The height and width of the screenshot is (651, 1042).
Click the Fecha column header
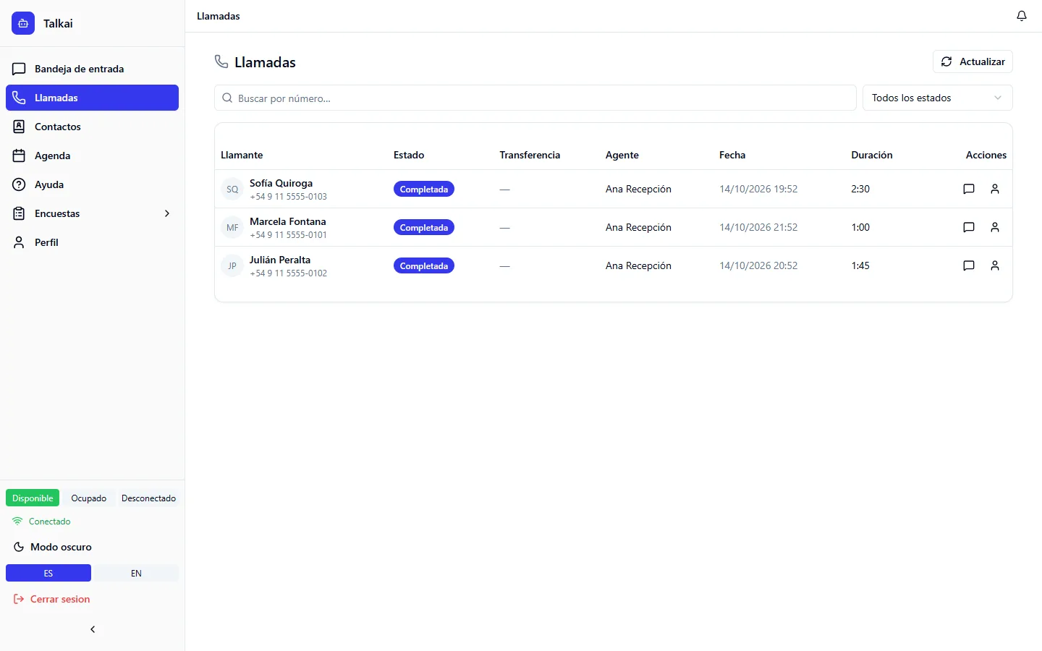tap(732, 155)
